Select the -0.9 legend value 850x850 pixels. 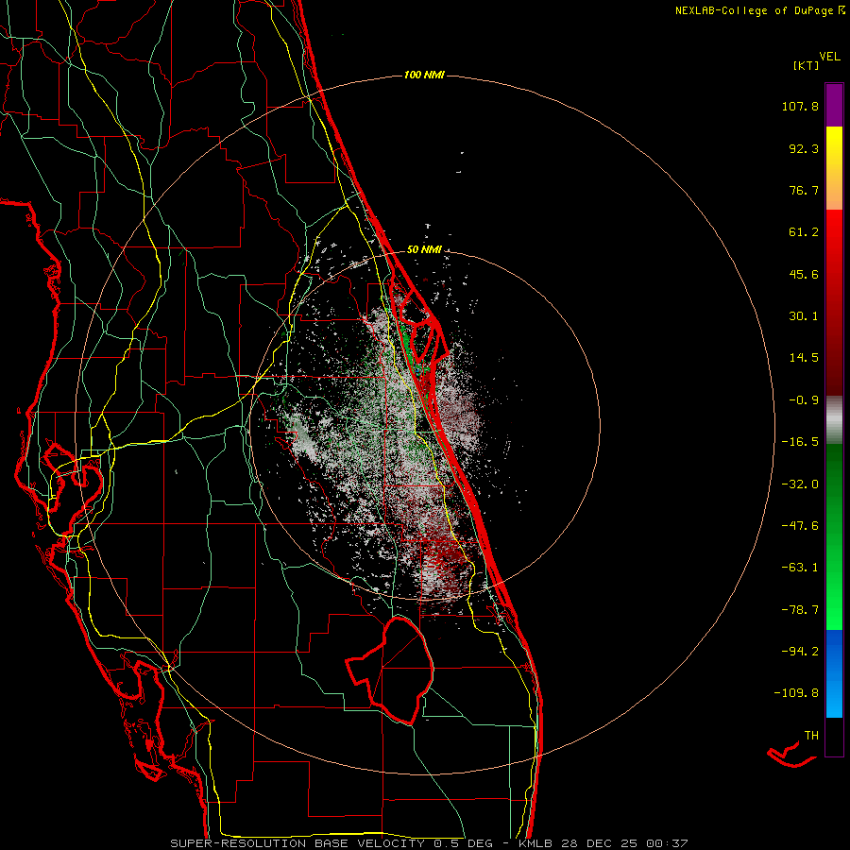point(804,400)
